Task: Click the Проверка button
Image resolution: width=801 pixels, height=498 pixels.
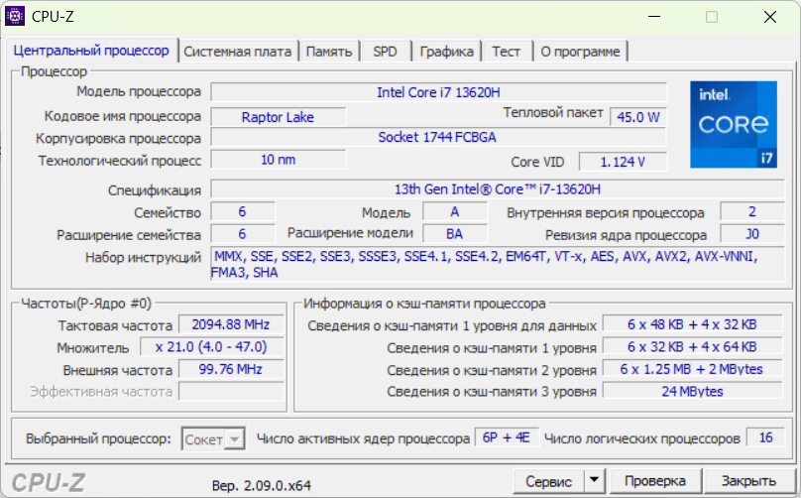Action: [655, 480]
